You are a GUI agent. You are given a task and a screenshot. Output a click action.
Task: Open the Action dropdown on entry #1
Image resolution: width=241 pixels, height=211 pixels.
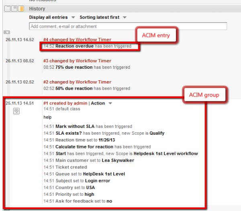[102, 103]
